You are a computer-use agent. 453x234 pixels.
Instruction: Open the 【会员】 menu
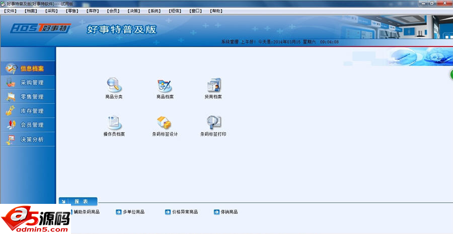pos(113,11)
